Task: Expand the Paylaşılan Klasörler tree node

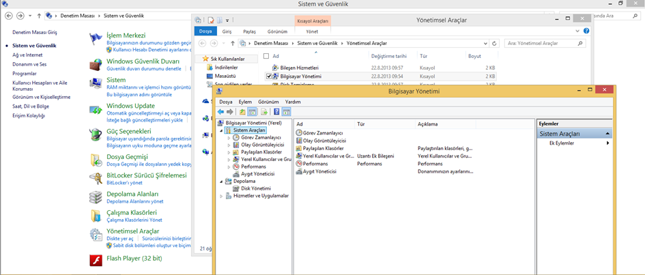Action: tap(229, 152)
